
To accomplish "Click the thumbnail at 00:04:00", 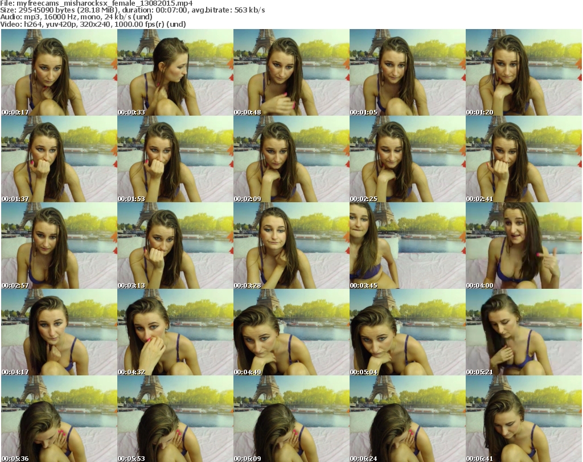I will pyautogui.click(x=524, y=246).
